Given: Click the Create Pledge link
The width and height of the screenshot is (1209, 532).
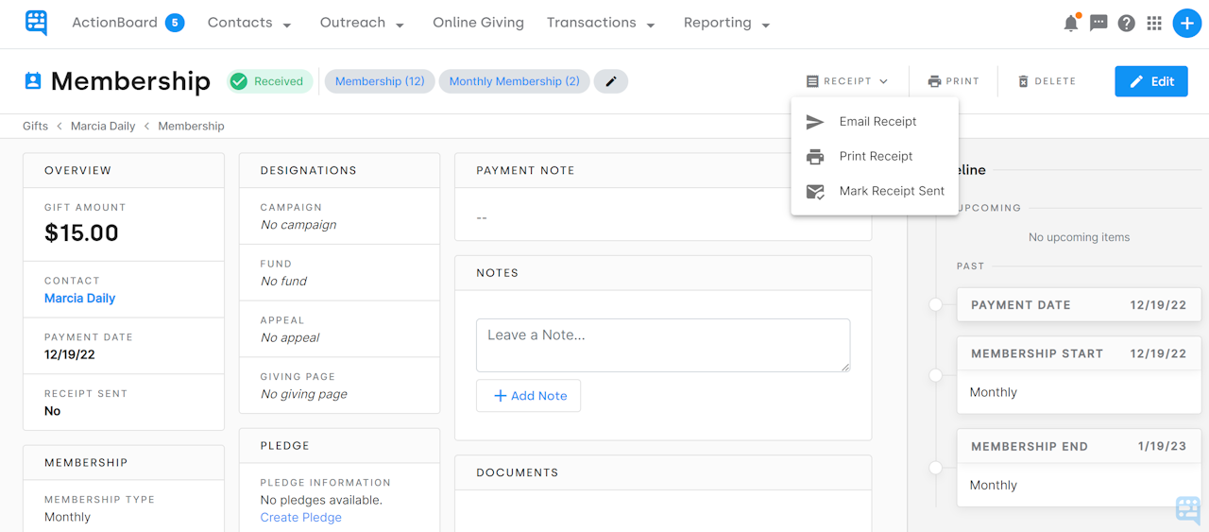Looking at the screenshot, I should pos(300,517).
